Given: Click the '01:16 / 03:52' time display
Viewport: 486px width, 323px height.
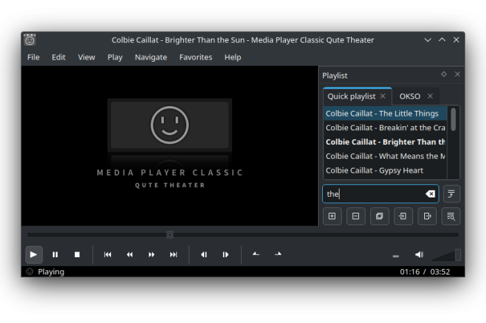Looking at the screenshot, I should tap(425, 272).
